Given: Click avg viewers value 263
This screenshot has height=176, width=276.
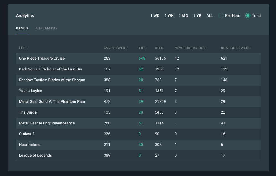Looking at the screenshot, I should coord(107,58).
